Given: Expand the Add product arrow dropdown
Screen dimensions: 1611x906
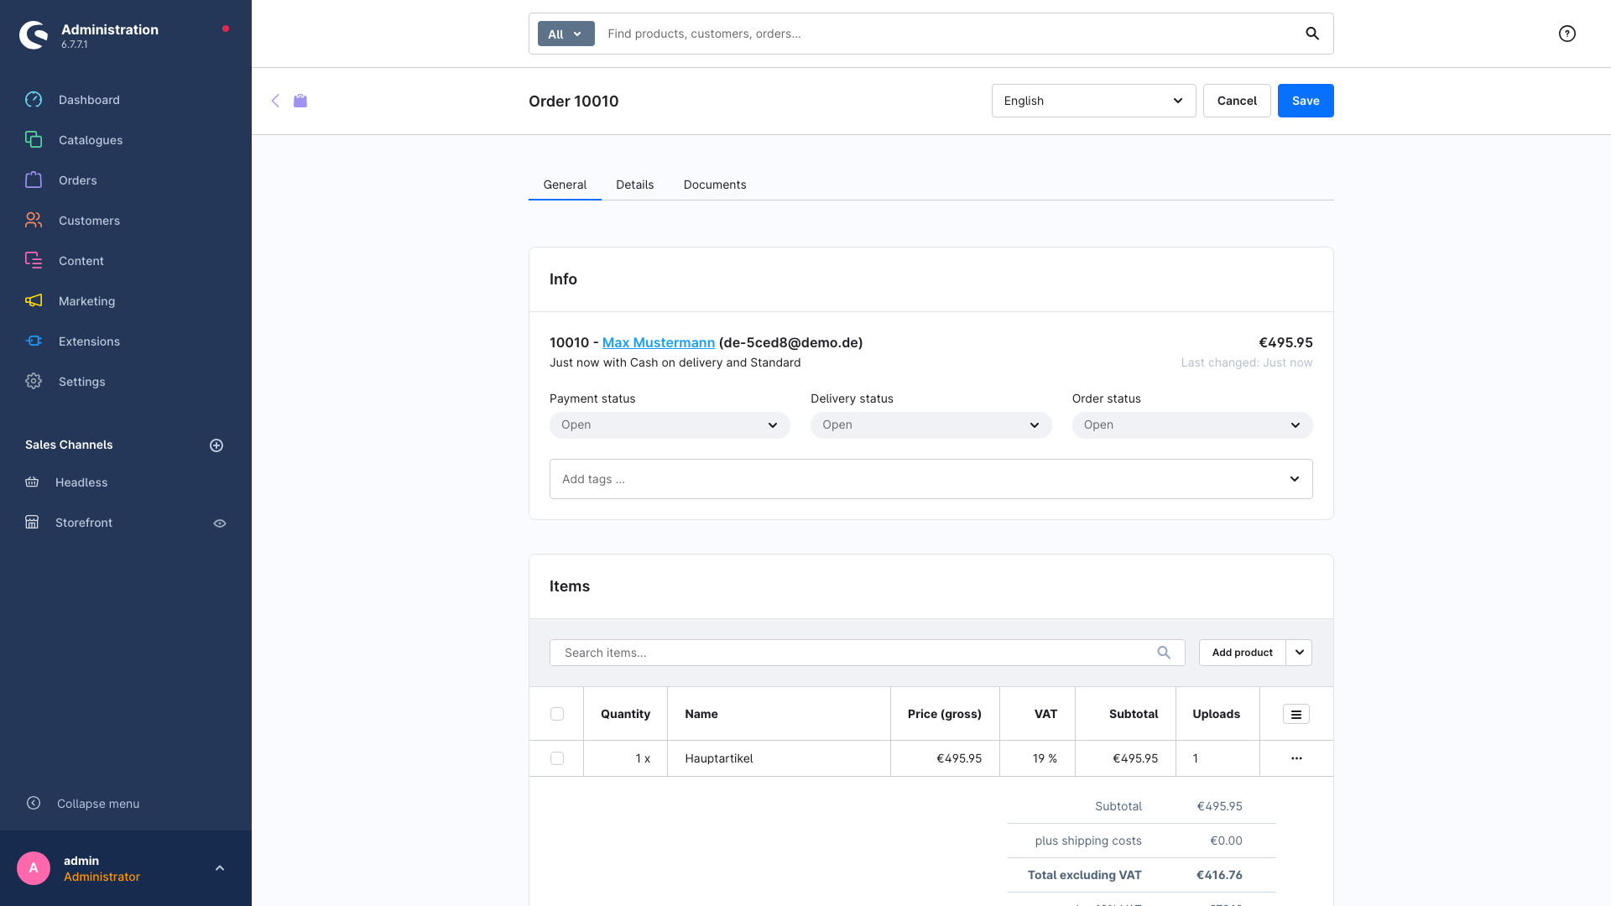Looking at the screenshot, I should 1299,653.
